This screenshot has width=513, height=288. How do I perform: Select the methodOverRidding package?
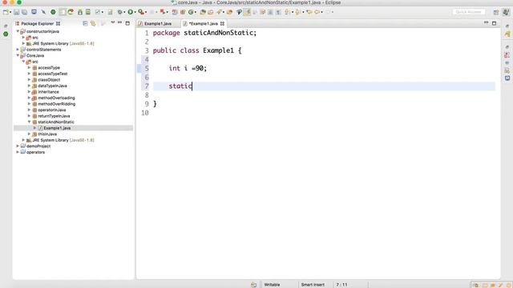(57, 104)
